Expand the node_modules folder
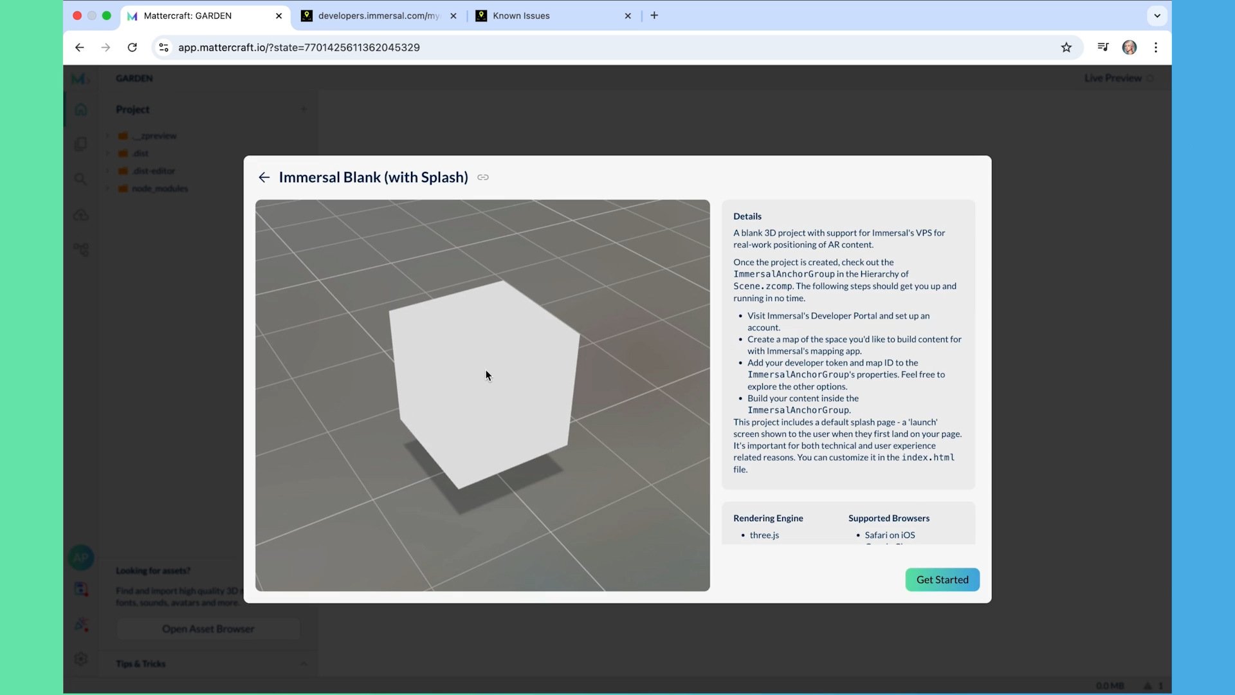 (x=107, y=189)
